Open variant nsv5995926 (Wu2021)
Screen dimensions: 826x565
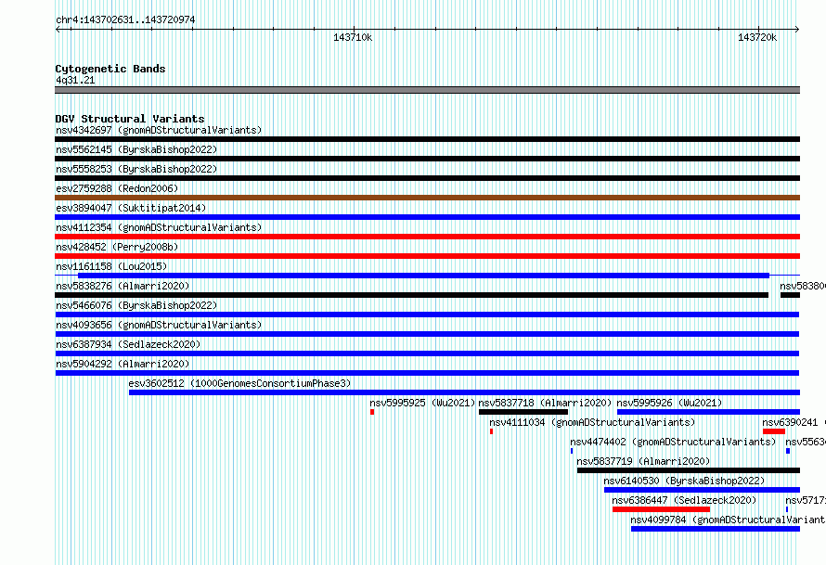(708, 412)
